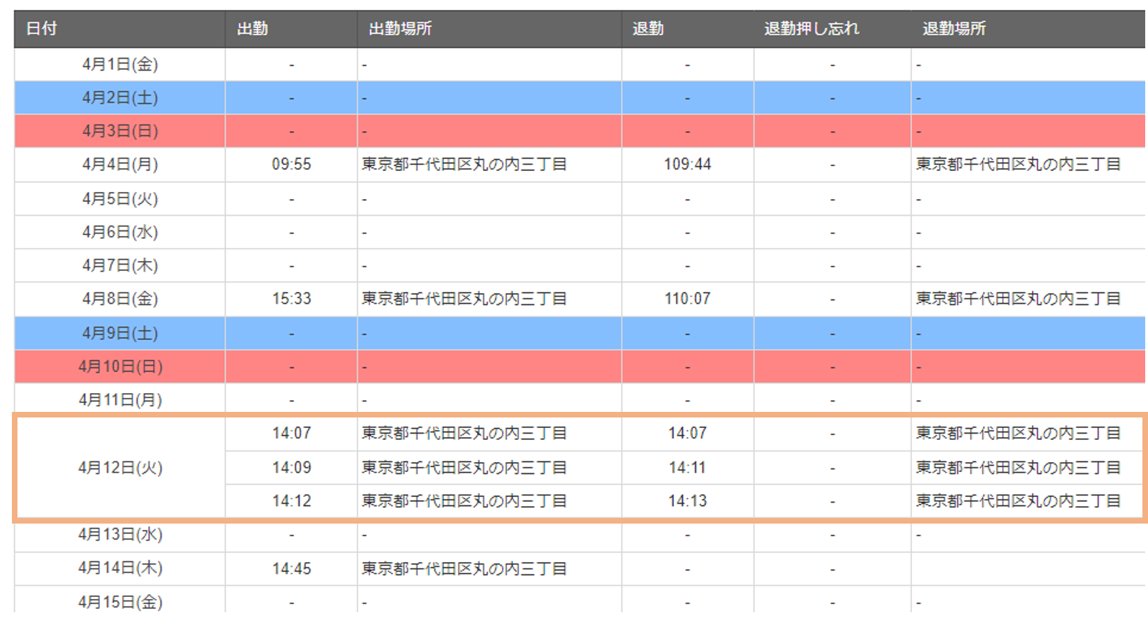1148x629 pixels.
Task: Click the 09:55 clock-in time
Action: click(291, 165)
